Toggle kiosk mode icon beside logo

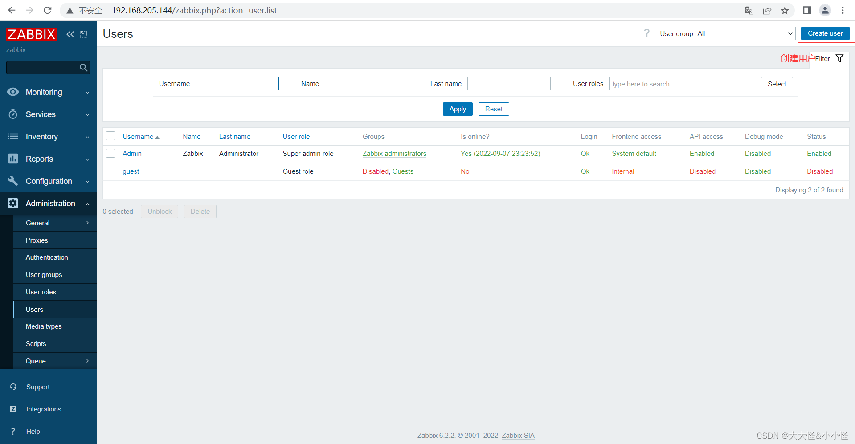(84, 34)
